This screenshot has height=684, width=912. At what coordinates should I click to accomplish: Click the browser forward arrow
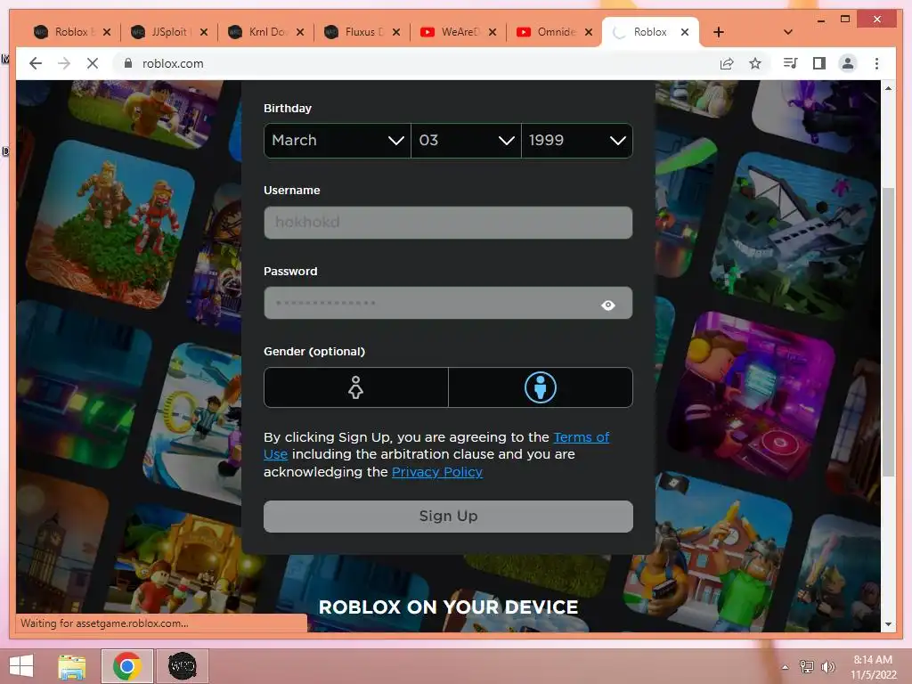64,63
